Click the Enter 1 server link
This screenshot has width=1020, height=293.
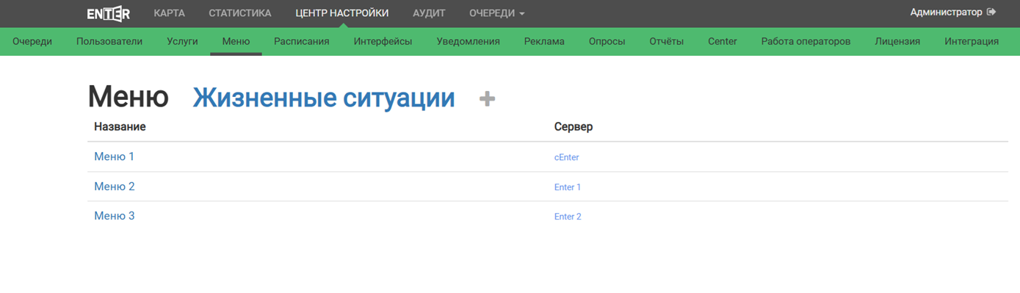coord(568,187)
